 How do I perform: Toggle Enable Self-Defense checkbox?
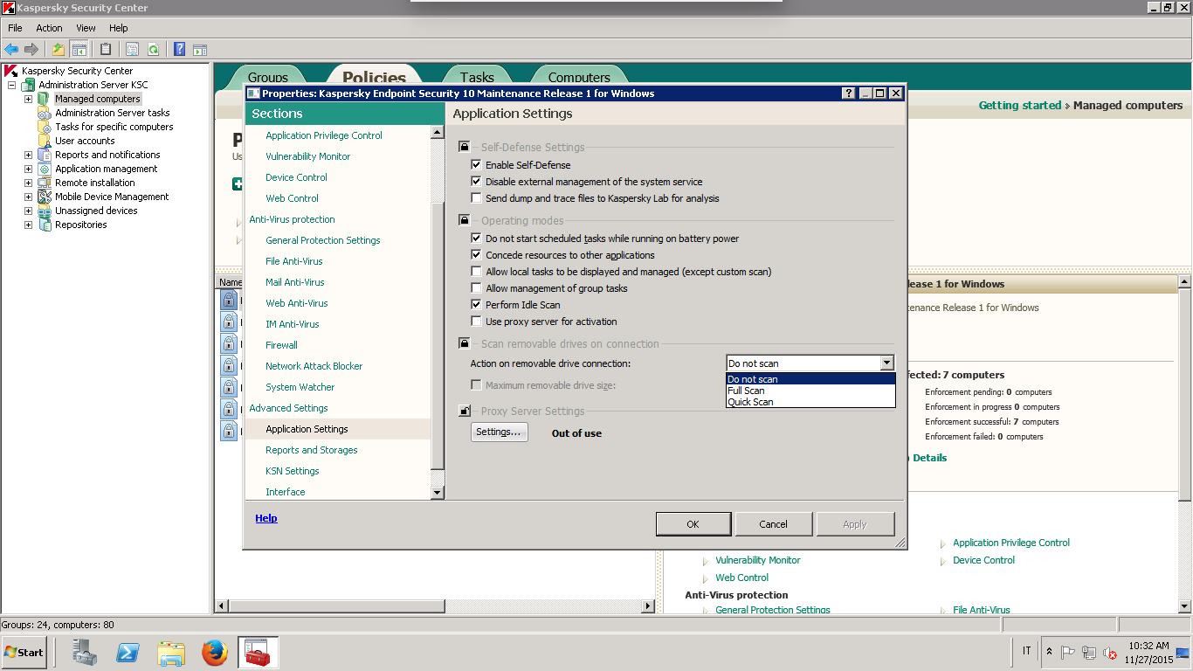click(476, 164)
